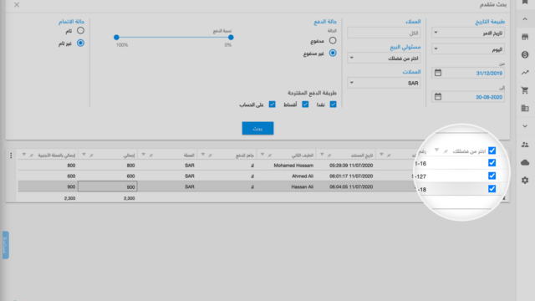This screenshot has height=301, width=535.
Task: Open the shopping cart icon in the sidebar
Action: click(525, 90)
